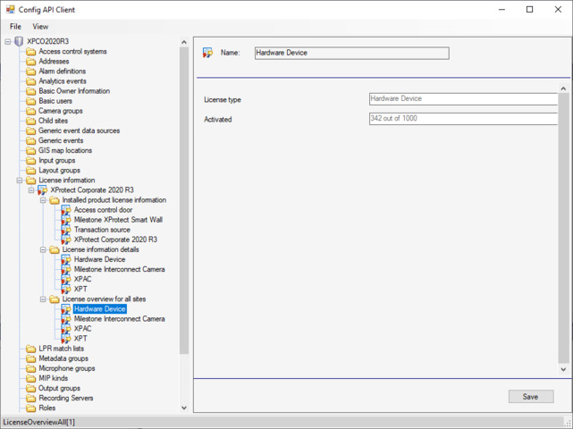The height and width of the screenshot is (429, 573).
Task: Open the File menu
Action: (15, 27)
